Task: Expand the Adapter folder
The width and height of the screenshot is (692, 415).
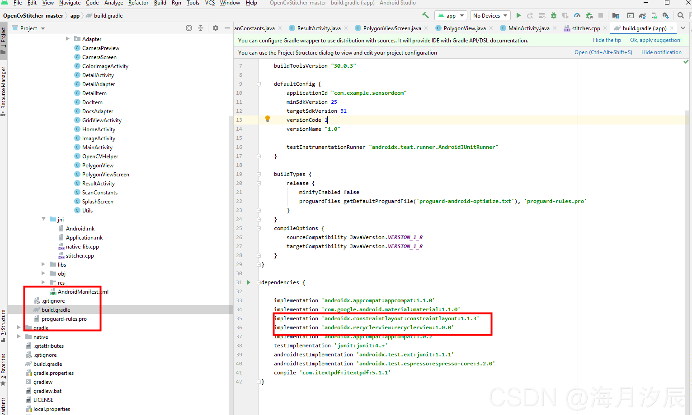Action: pyautogui.click(x=68, y=39)
